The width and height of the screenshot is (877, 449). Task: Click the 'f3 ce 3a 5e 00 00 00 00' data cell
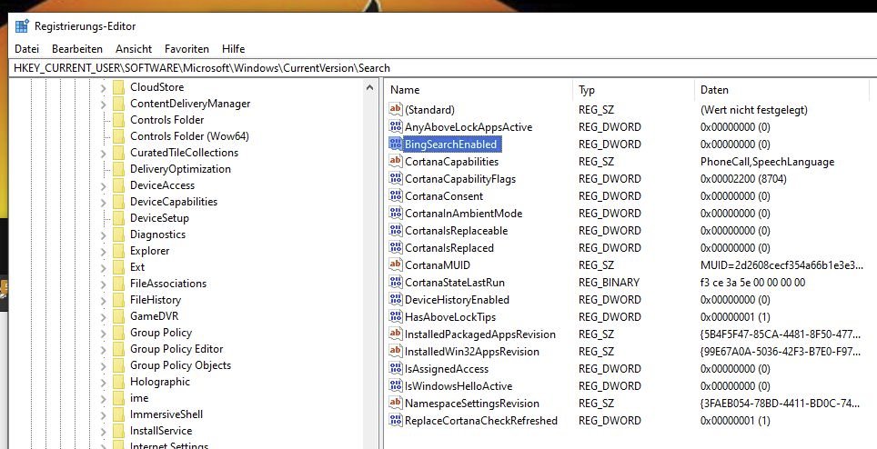pyautogui.click(x=753, y=283)
